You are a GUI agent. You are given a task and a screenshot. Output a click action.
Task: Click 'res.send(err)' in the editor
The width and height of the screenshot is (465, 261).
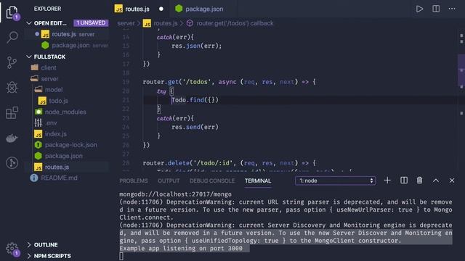pos(195,128)
